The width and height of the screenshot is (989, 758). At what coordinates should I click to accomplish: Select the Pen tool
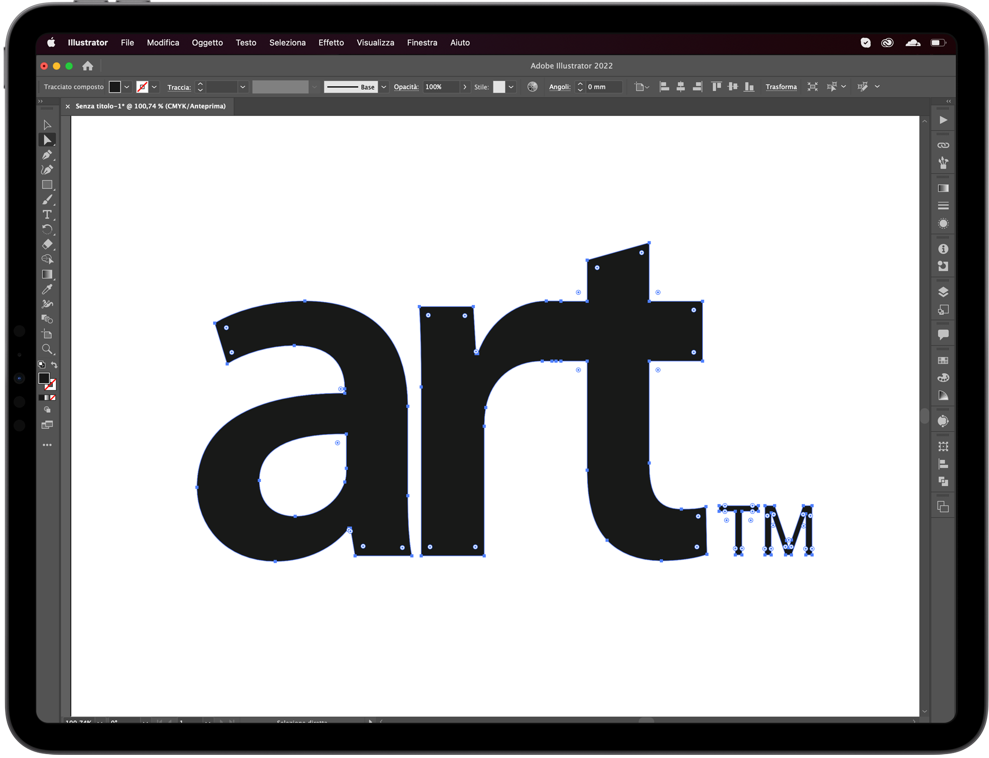pyautogui.click(x=47, y=155)
